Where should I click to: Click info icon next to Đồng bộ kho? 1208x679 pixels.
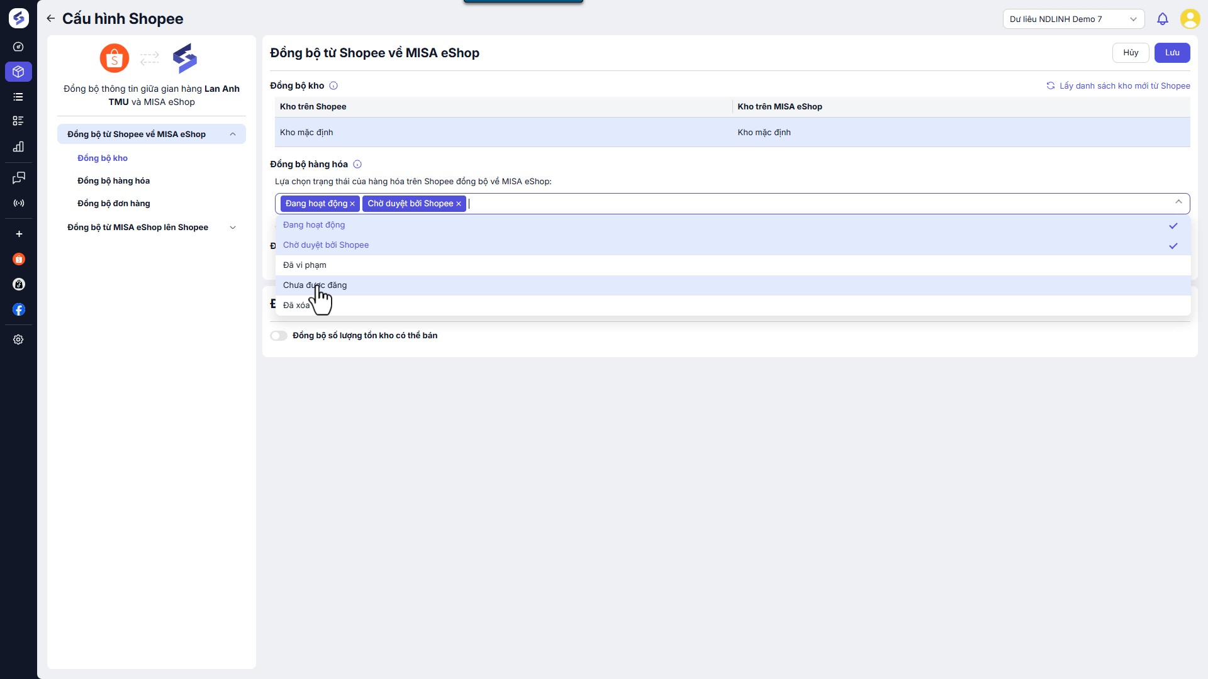click(x=333, y=86)
